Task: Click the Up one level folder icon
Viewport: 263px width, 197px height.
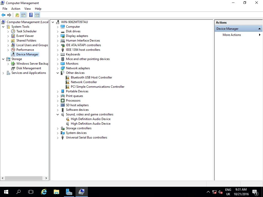Action: 17,15
